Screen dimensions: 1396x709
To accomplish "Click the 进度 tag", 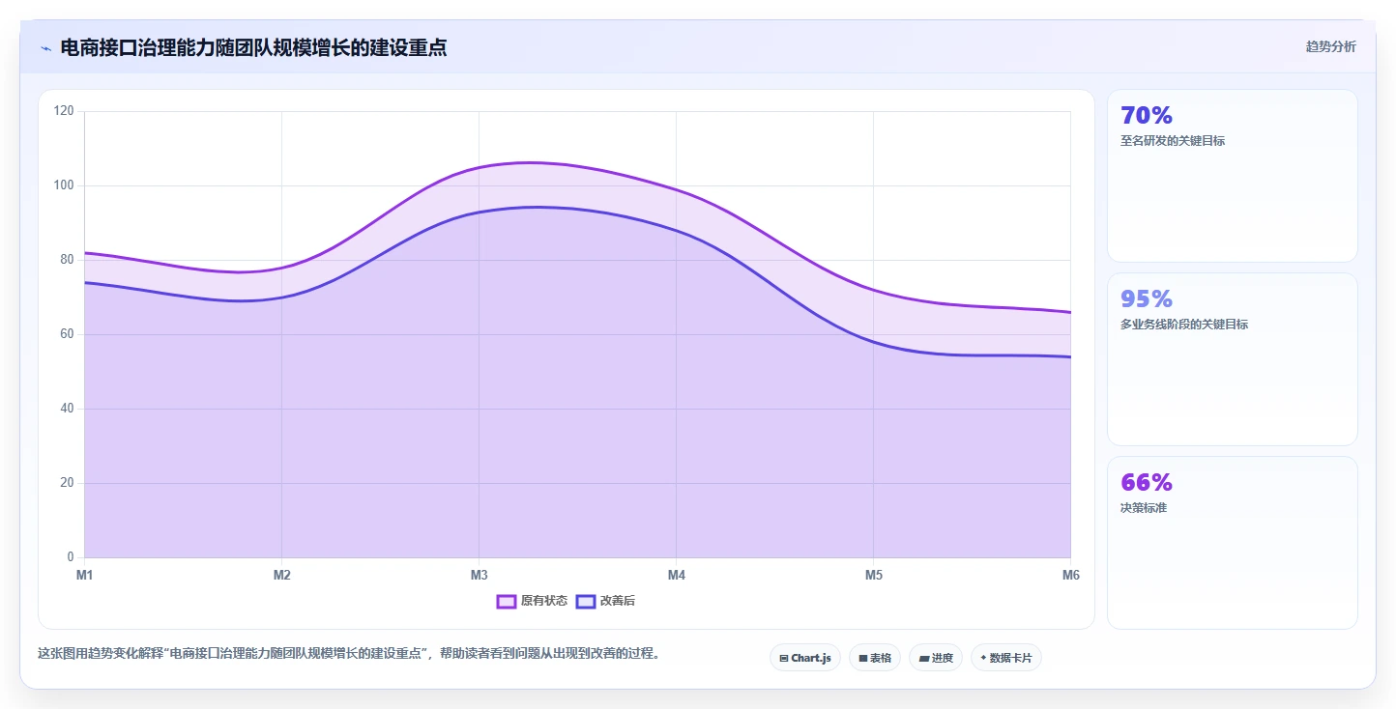I will (936, 658).
